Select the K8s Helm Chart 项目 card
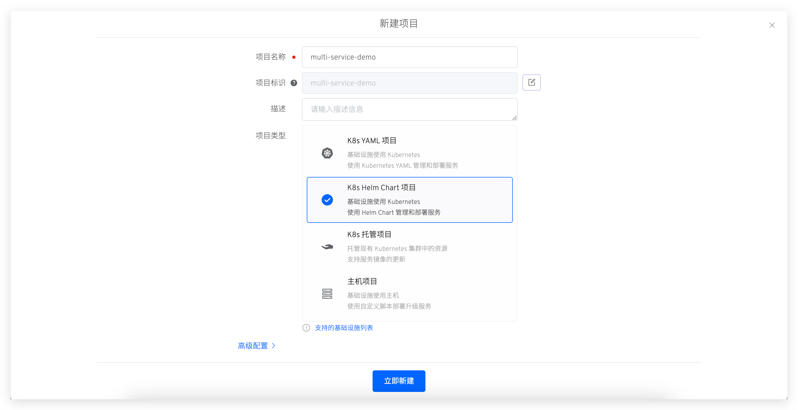 pos(409,200)
